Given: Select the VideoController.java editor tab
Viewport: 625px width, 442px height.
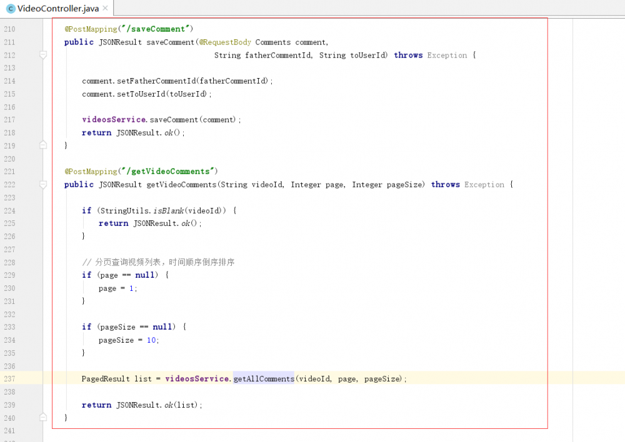Looking at the screenshot, I should click(x=57, y=8).
